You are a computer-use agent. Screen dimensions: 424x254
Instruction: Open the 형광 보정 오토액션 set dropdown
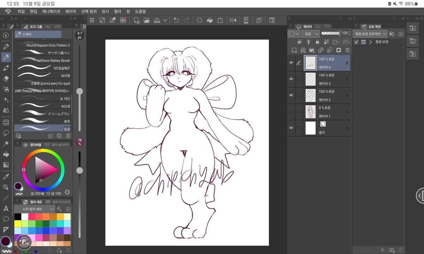[x=370, y=34]
